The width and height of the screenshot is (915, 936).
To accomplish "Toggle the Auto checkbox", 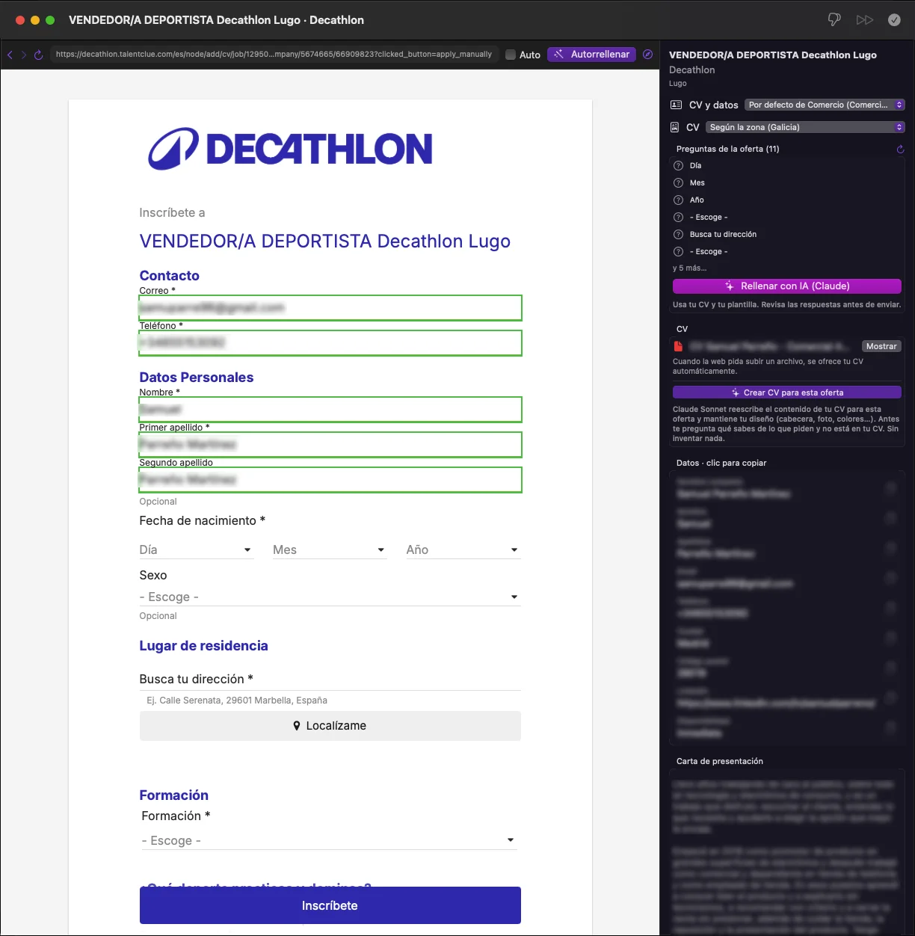I will pos(511,55).
